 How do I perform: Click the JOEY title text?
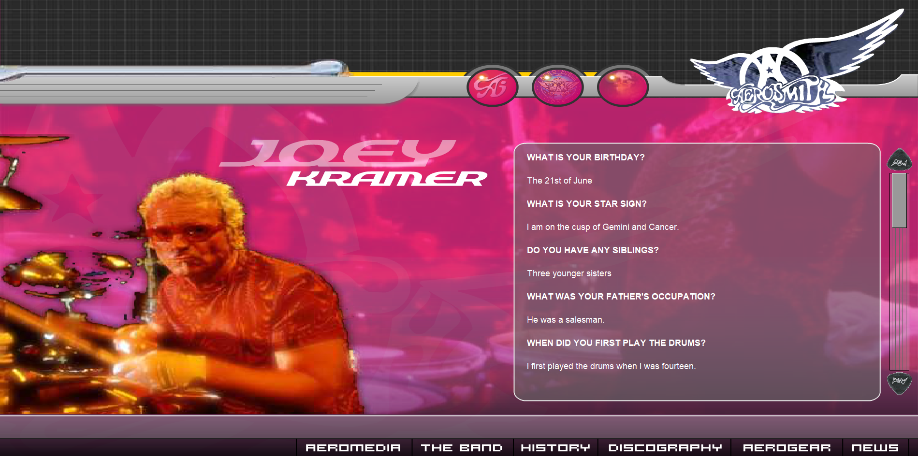tap(337, 153)
